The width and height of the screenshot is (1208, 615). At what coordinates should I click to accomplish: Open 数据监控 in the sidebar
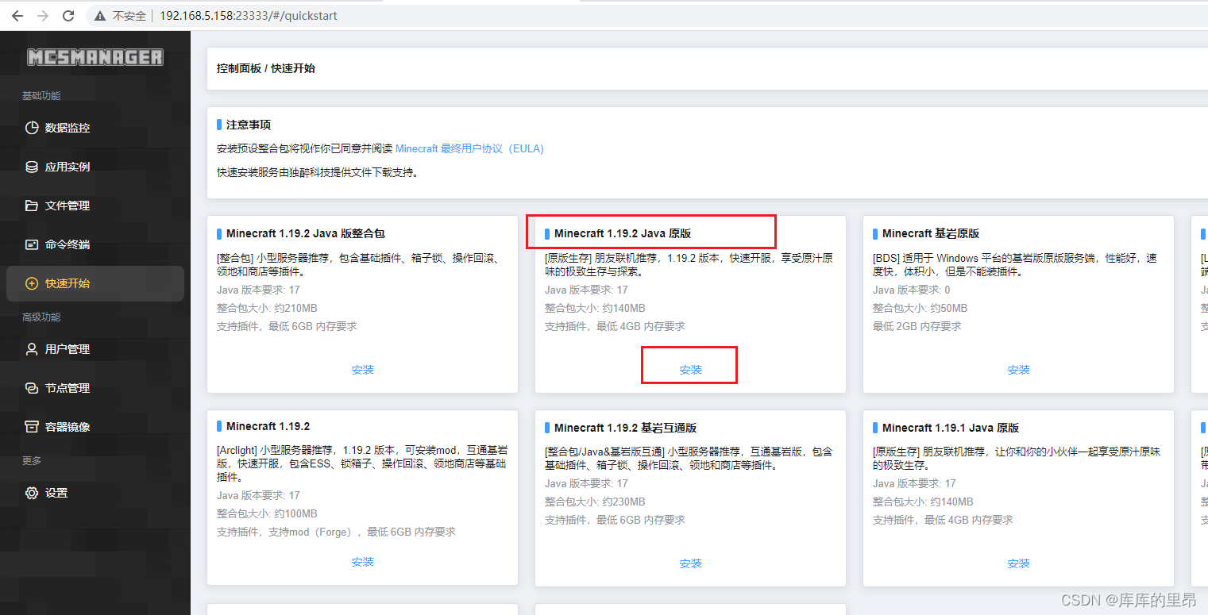95,128
